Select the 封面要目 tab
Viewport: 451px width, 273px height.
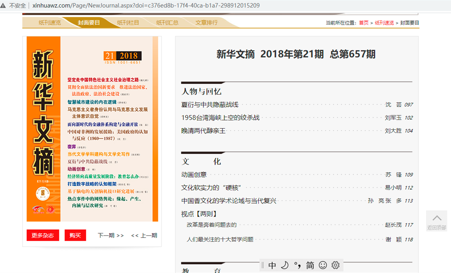pos(89,23)
